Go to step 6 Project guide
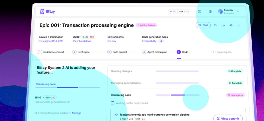This screenshot has width=264, height=121. tap(221, 52)
